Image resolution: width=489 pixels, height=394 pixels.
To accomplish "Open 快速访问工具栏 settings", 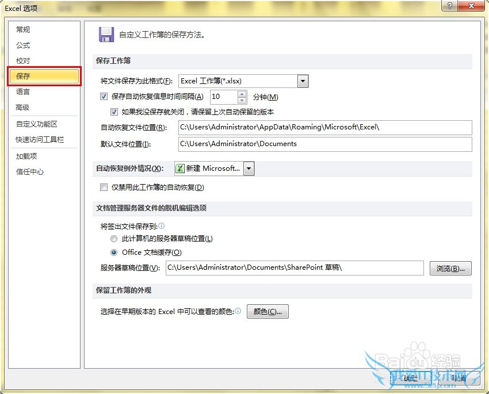I will tap(40, 139).
